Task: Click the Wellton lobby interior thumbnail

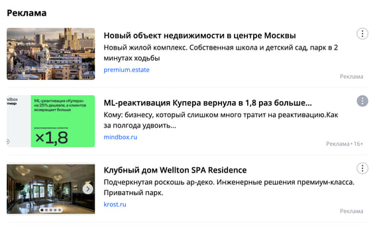Action: pos(51,189)
